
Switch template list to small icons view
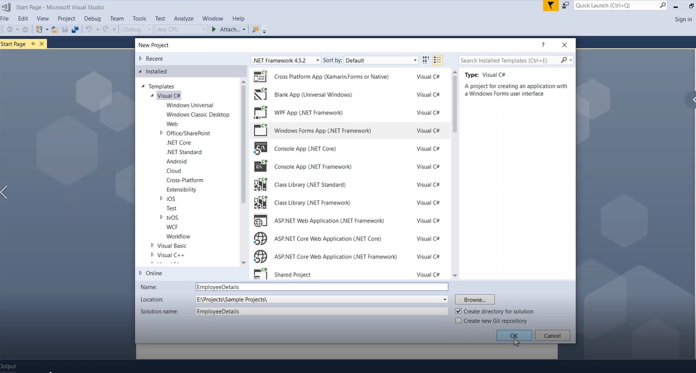click(x=425, y=60)
